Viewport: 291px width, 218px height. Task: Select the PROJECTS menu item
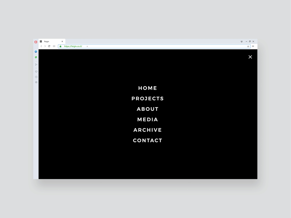click(x=148, y=98)
